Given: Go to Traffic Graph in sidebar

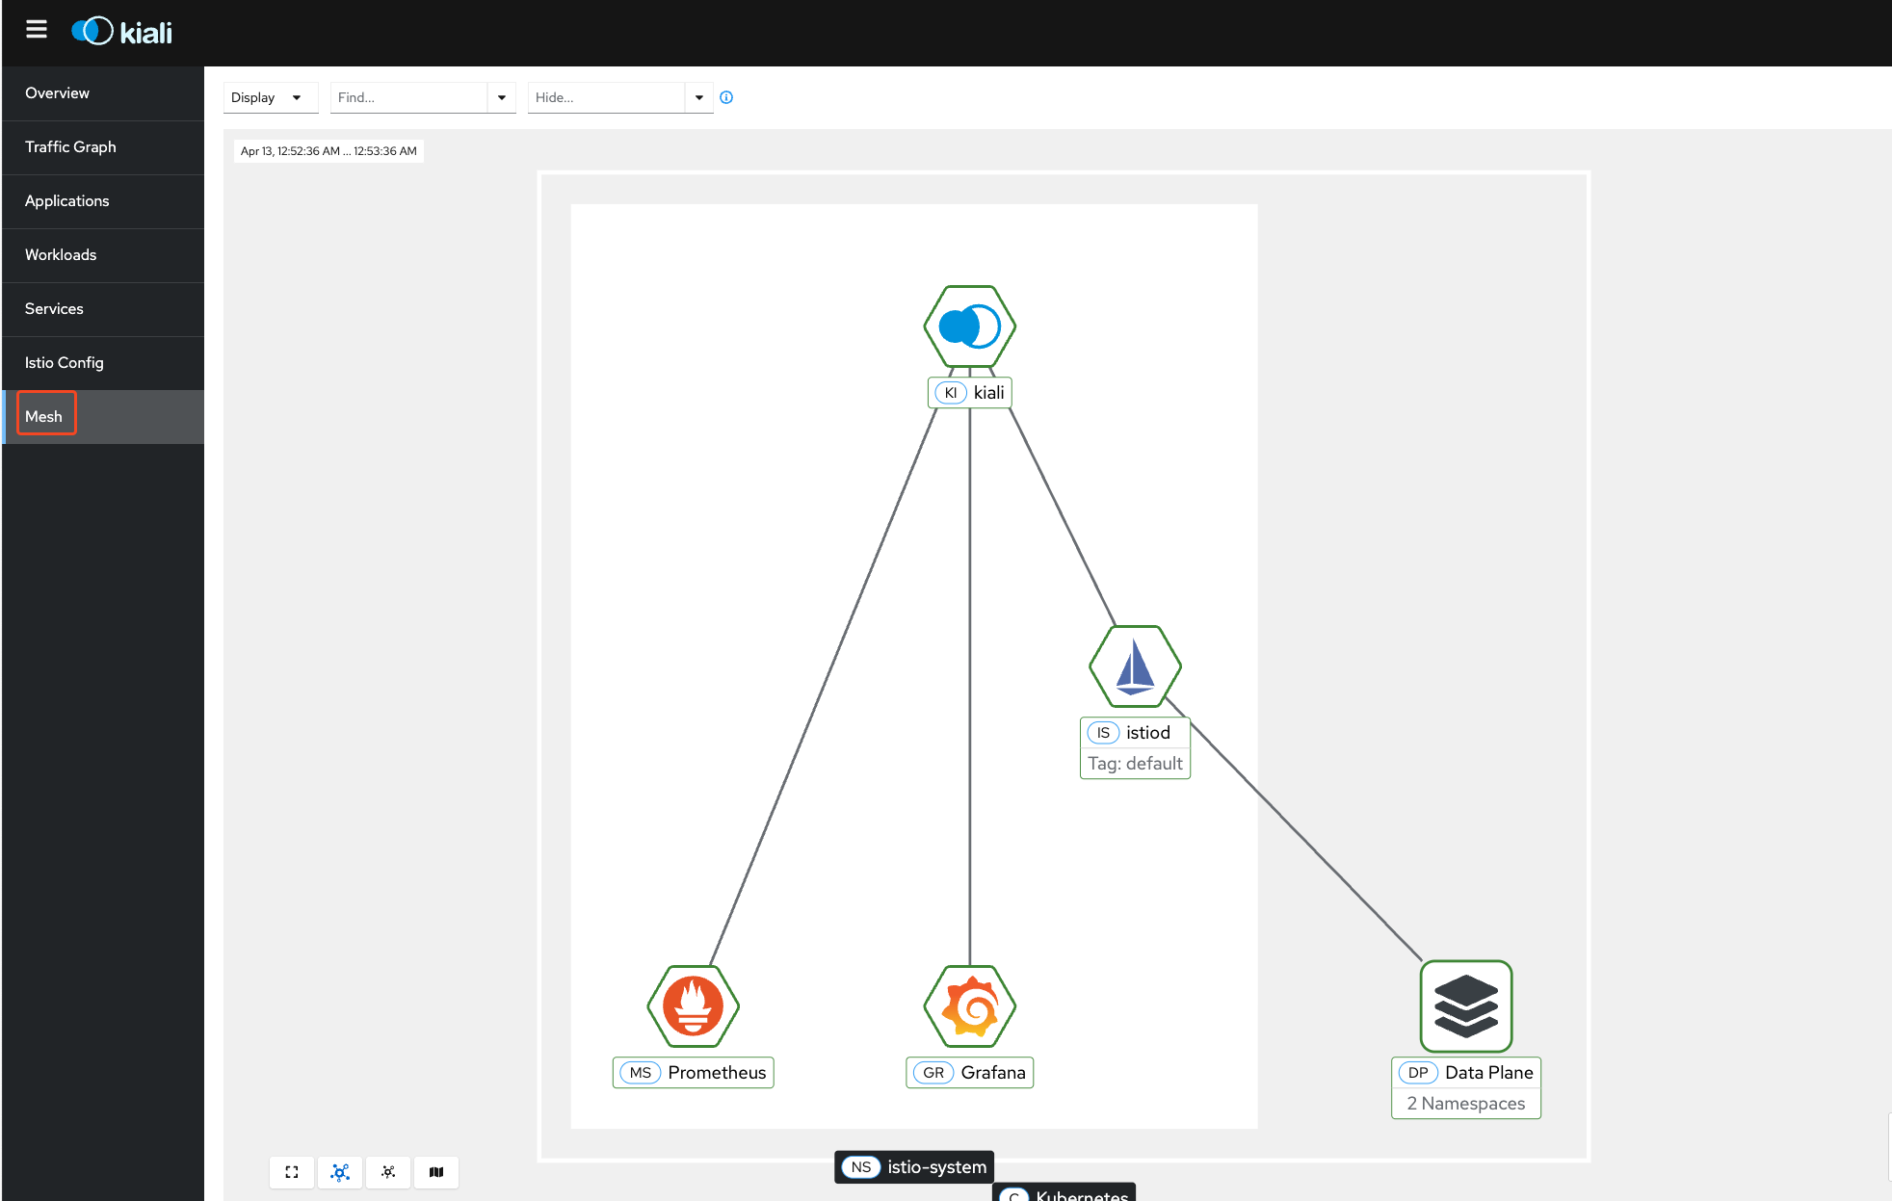Looking at the screenshot, I should point(70,147).
